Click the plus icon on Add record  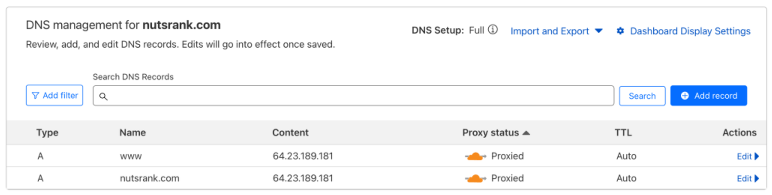click(685, 96)
